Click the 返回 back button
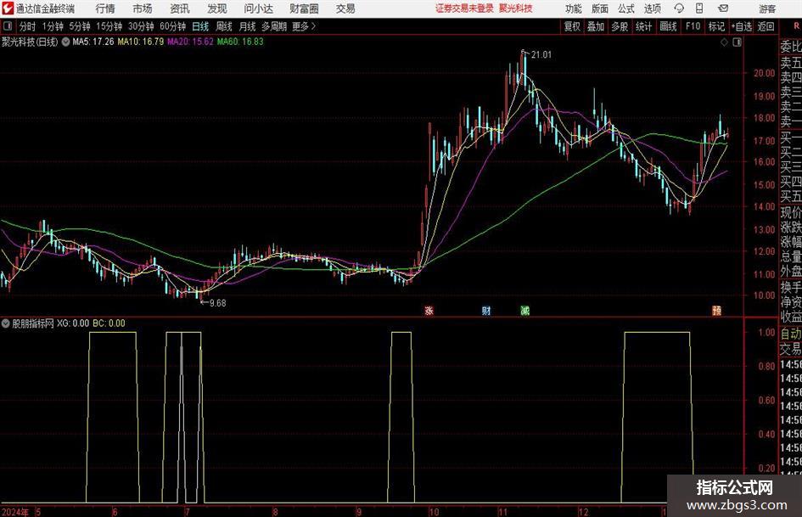The width and height of the screenshot is (802, 517). pos(766,26)
